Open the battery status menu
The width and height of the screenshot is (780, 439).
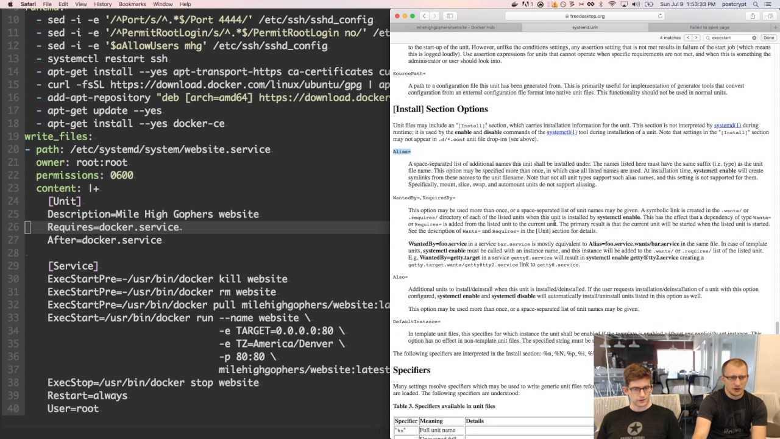coord(649,4)
